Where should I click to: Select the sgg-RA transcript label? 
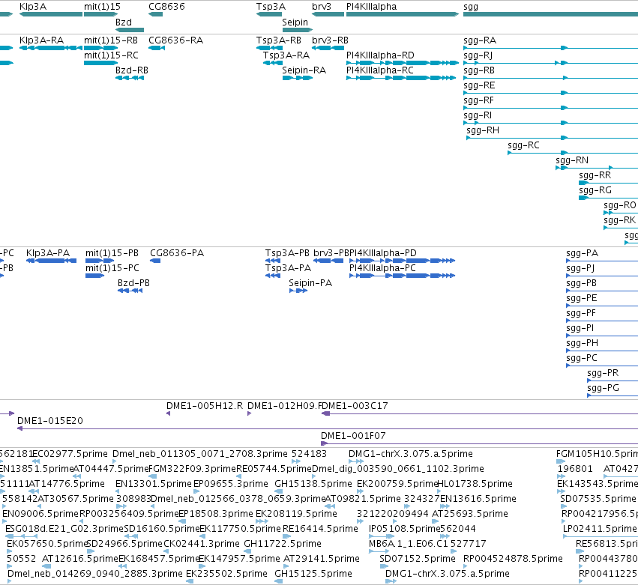(x=480, y=40)
